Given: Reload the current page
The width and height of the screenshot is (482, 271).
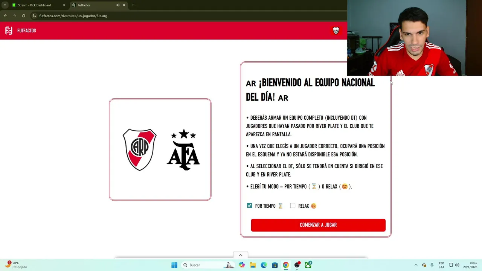Looking at the screenshot, I should point(23,16).
